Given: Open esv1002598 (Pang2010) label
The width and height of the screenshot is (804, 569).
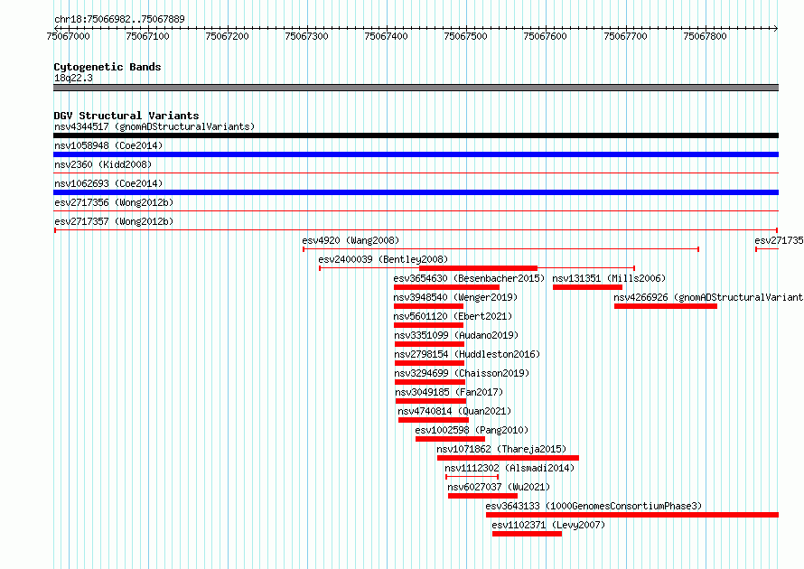Looking at the screenshot, I should 472,430.
